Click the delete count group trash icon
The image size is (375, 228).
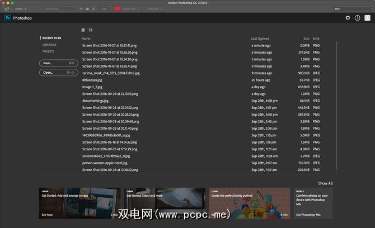pos(93,9)
